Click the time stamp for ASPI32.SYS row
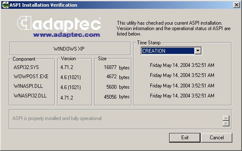The image size is (242, 151). pyautogui.click(x=182, y=65)
